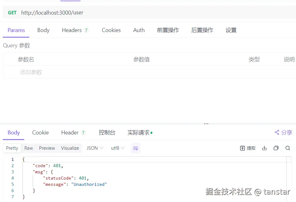
Task: Click the 添加参数 input field
Action: [31, 72]
